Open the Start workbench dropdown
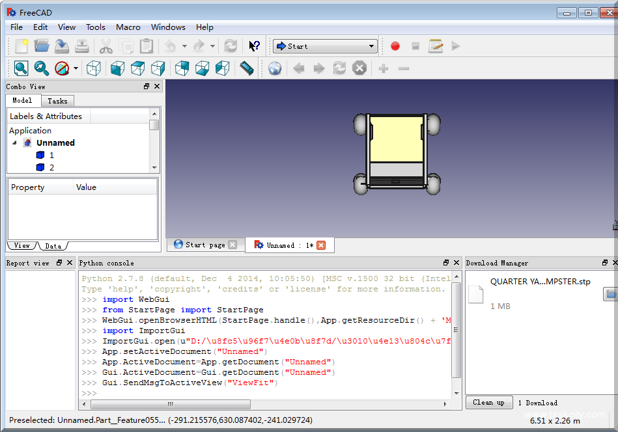 pyautogui.click(x=325, y=46)
